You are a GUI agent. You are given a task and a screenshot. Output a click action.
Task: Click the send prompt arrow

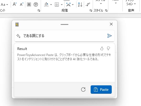pos(109,36)
